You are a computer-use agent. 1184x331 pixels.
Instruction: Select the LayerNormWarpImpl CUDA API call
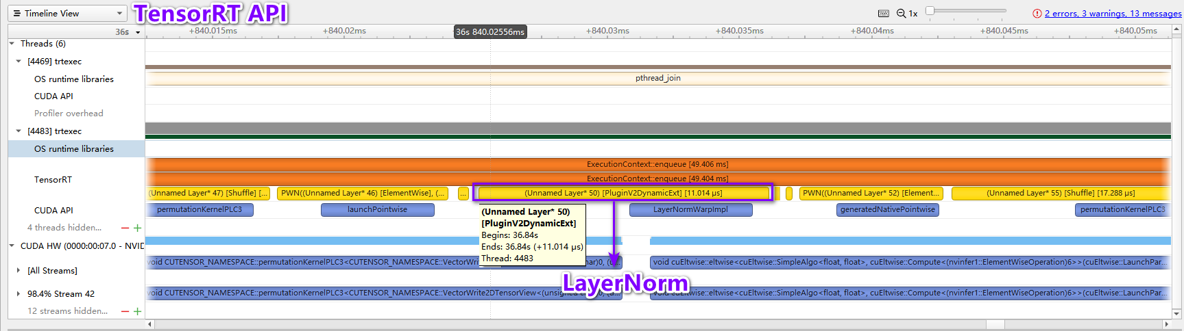coord(690,210)
